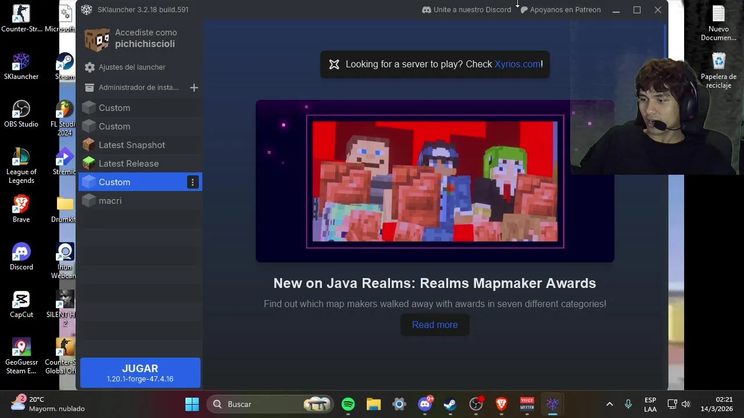Image resolution: width=744 pixels, height=418 pixels.
Task: Open Nuevo Documento desktop file
Action: [x=718, y=23]
